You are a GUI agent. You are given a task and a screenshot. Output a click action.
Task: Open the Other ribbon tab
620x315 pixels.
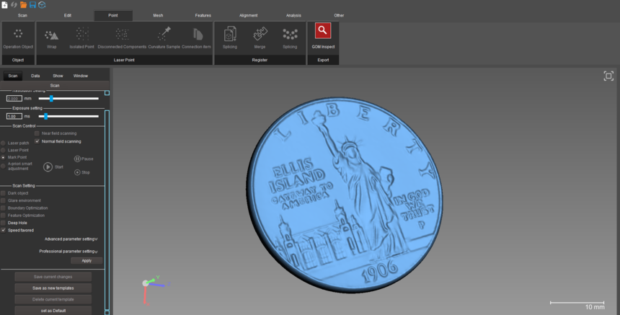[339, 15]
